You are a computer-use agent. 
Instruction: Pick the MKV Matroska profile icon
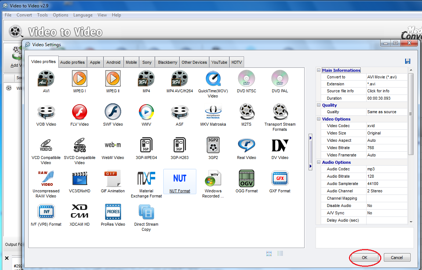pos(213,112)
